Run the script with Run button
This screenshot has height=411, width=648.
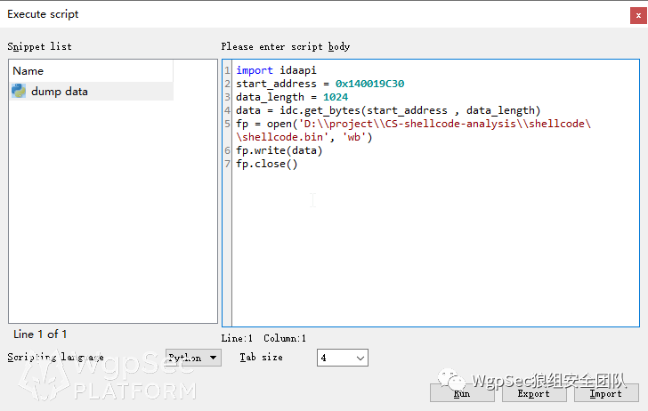[462, 393]
